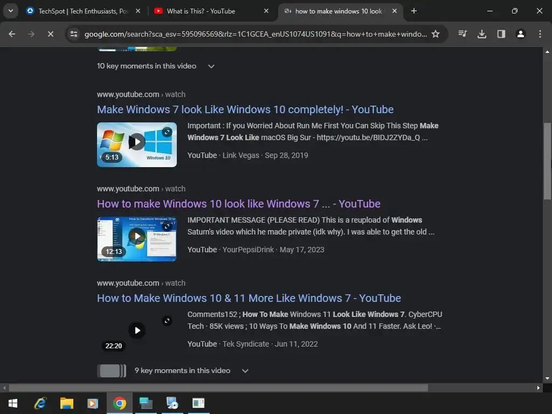Image resolution: width=552 pixels, height=414 pixels.
Task: Expand 9 key moments in this video
Action: (192, 371)
